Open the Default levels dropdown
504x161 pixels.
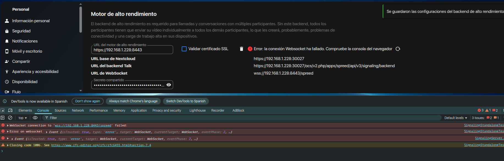[x=456, y=118]
